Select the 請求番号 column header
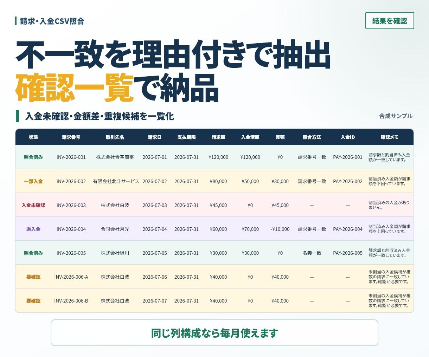Screen dimensions: 429x357 (x=71, y=137)
